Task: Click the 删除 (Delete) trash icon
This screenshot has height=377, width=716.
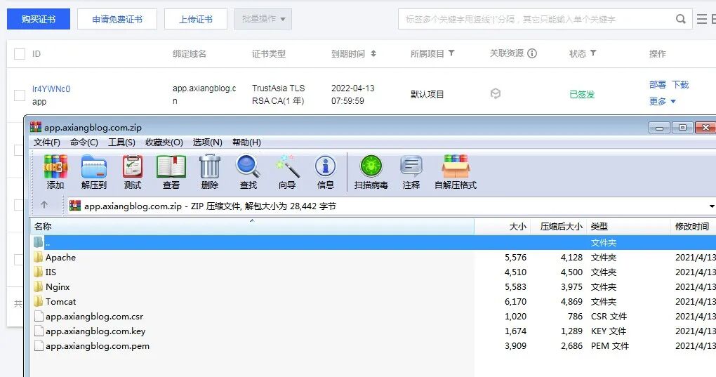Action: tap(210, 166)
